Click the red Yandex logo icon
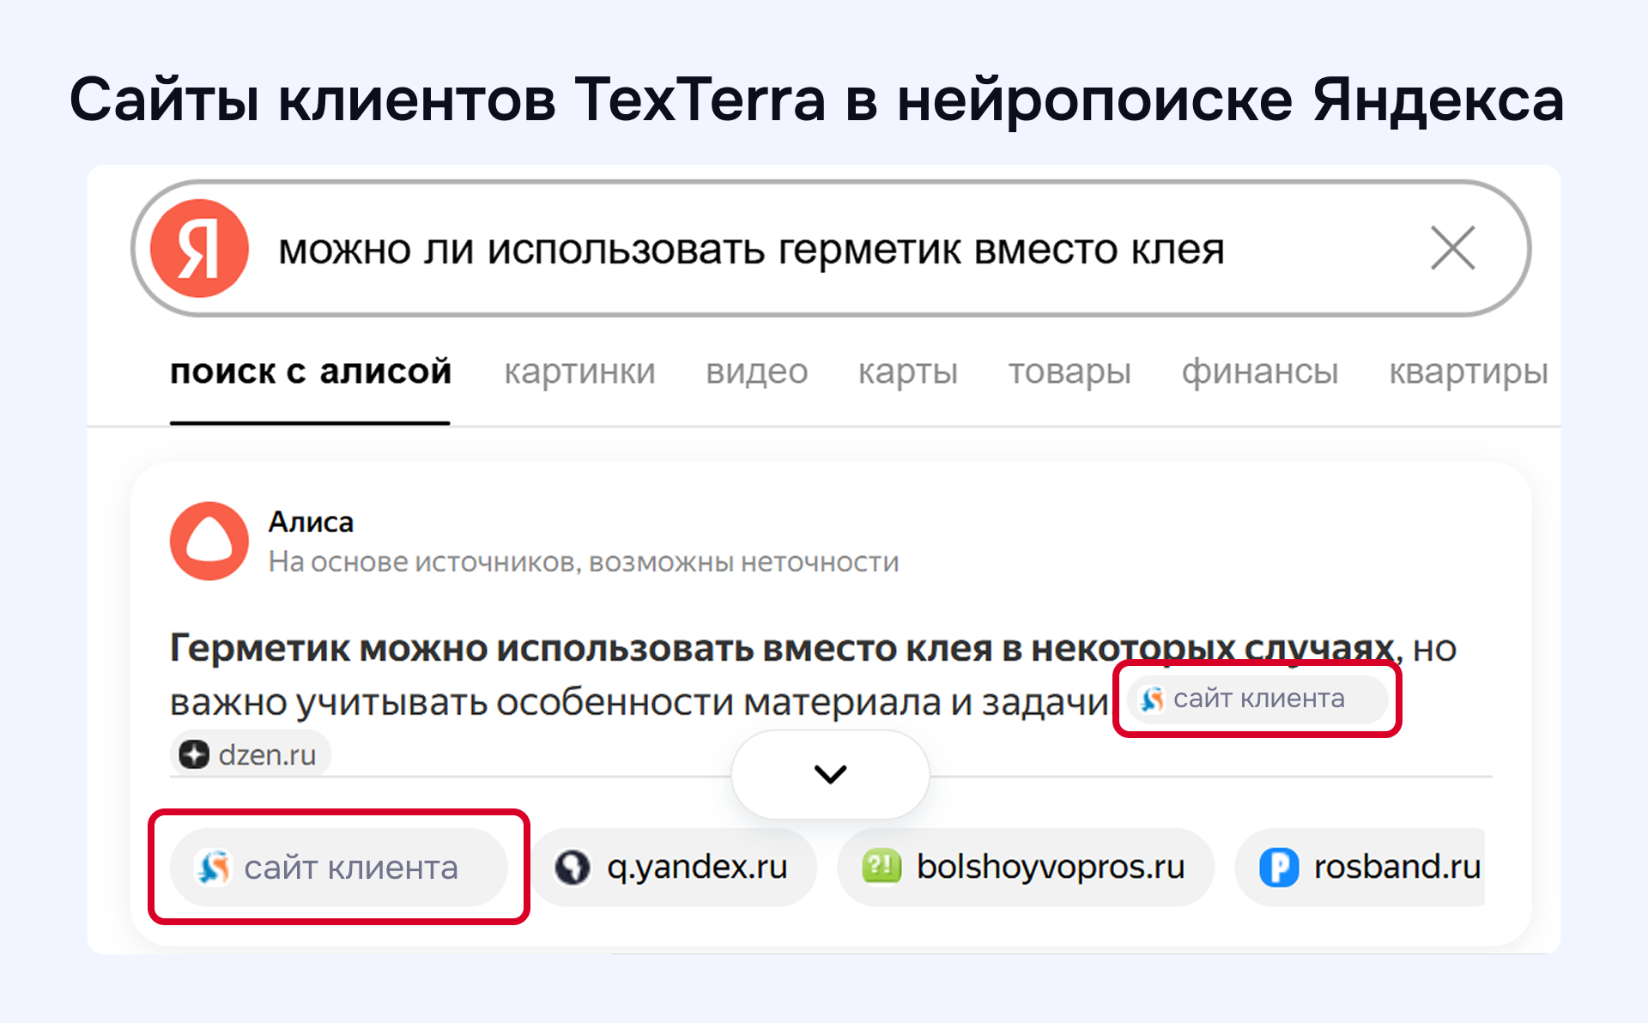This screenshot has width=1648, height=1023. 199,249
